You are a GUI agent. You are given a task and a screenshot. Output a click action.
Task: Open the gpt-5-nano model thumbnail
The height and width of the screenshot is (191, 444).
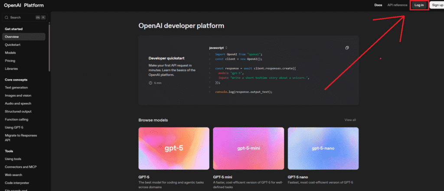point(323,148)
